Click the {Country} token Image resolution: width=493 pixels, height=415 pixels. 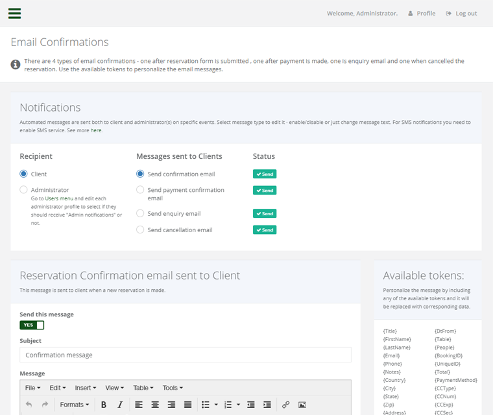(x=394, y=380)
